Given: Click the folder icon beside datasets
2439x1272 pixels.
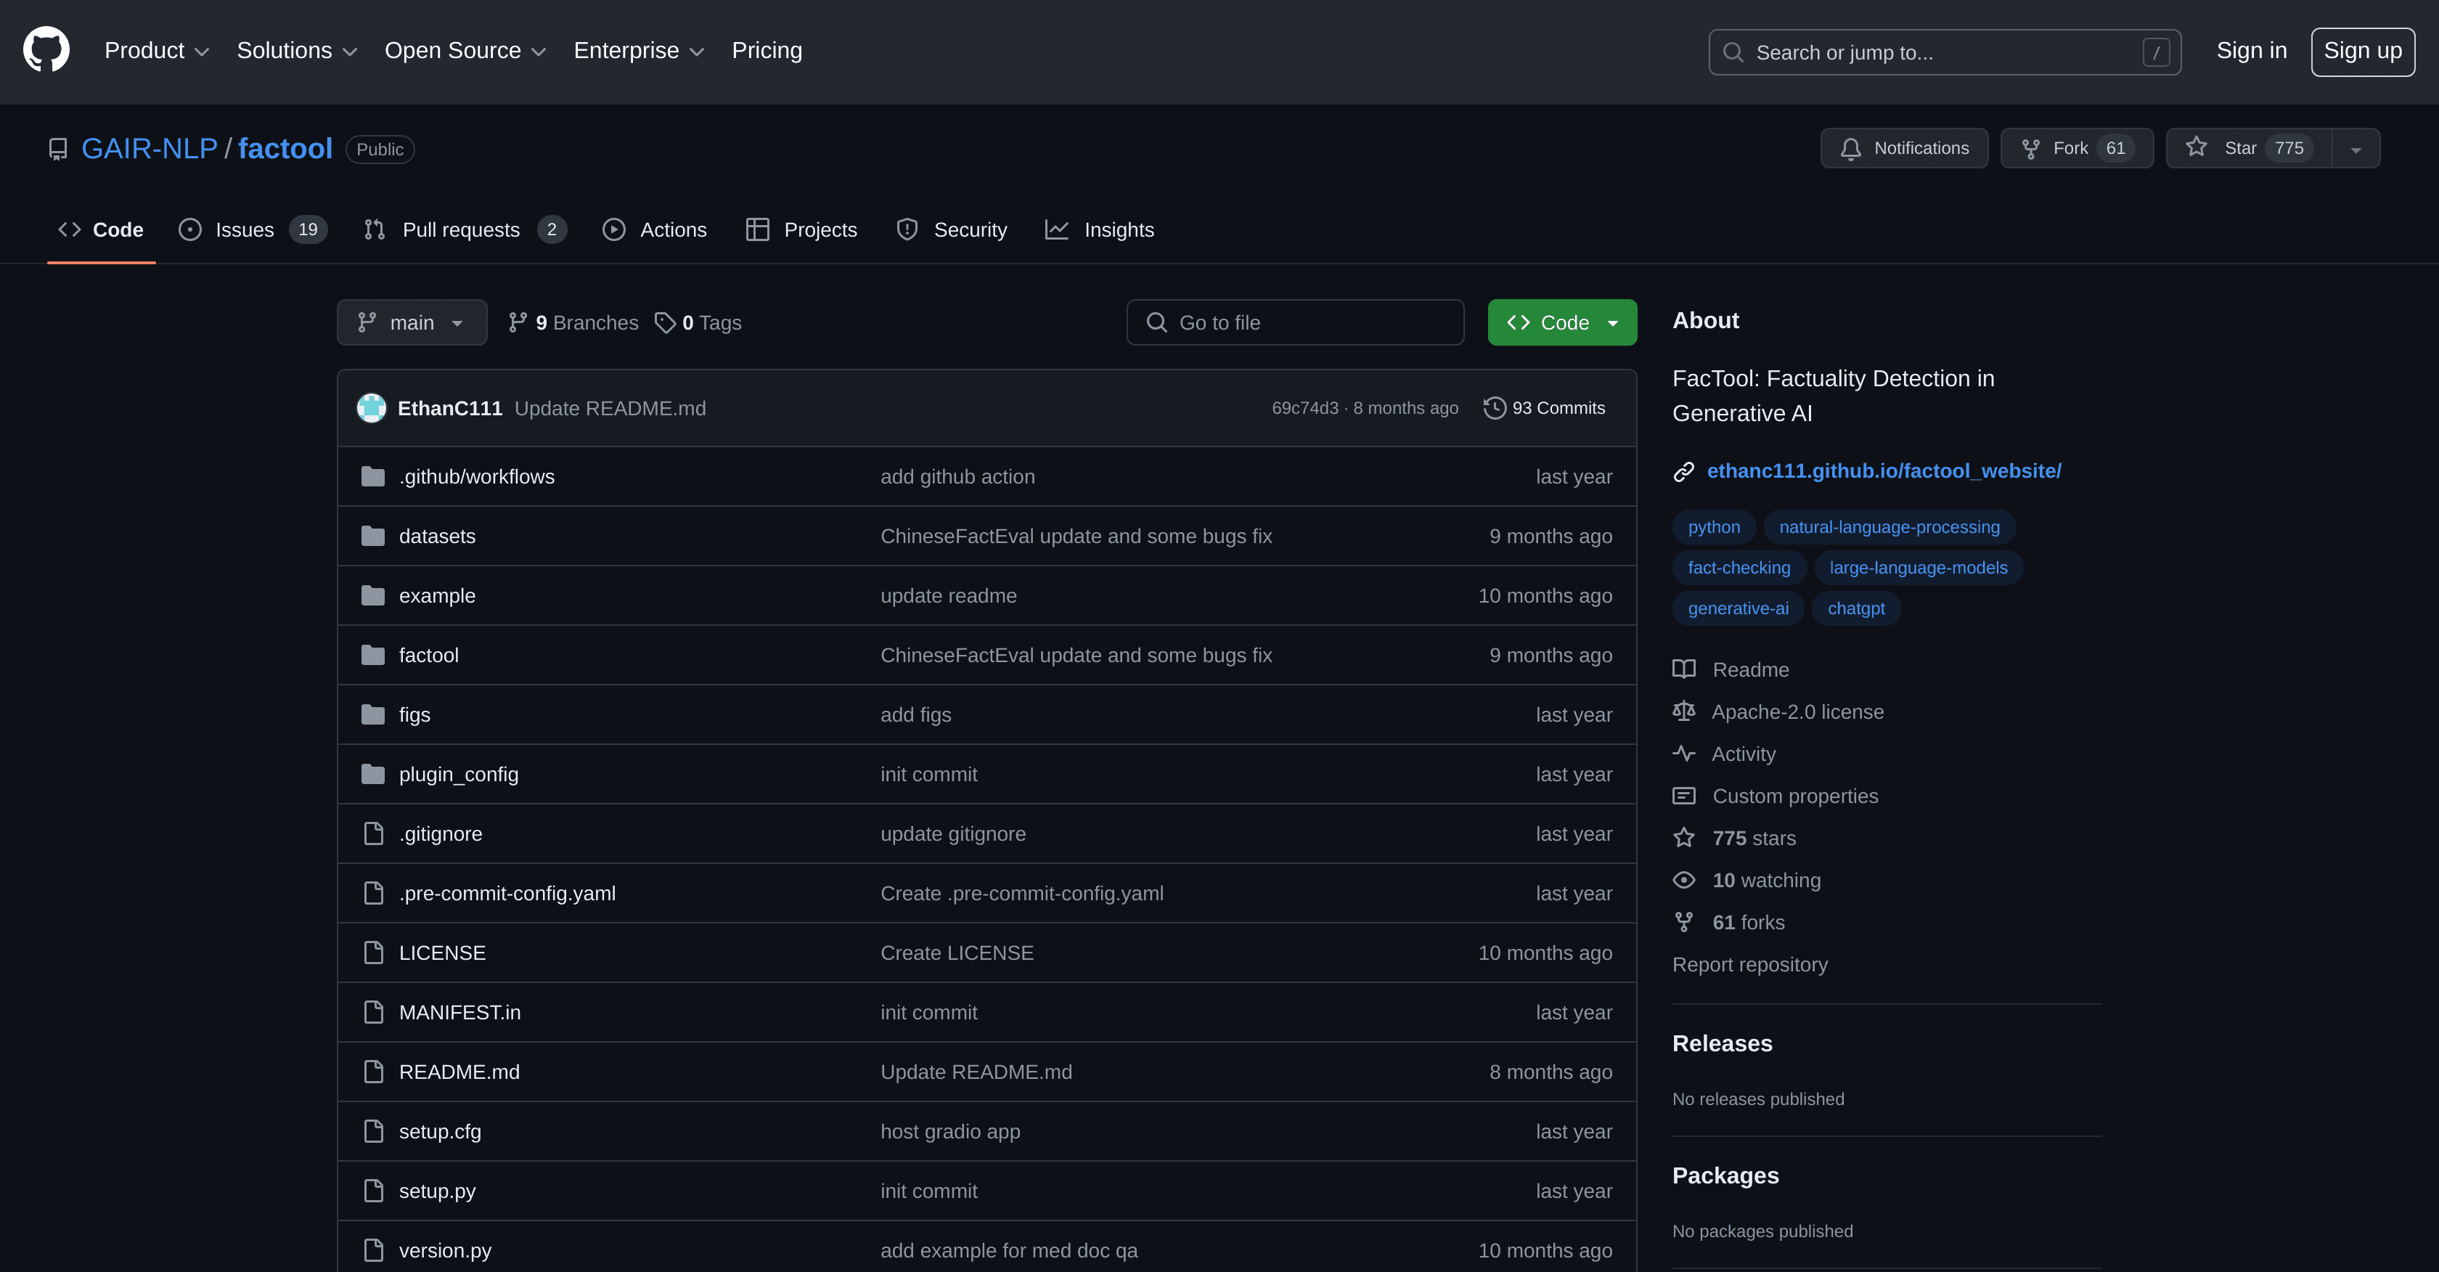Looking at the screenshot, I should click(372, 535).
